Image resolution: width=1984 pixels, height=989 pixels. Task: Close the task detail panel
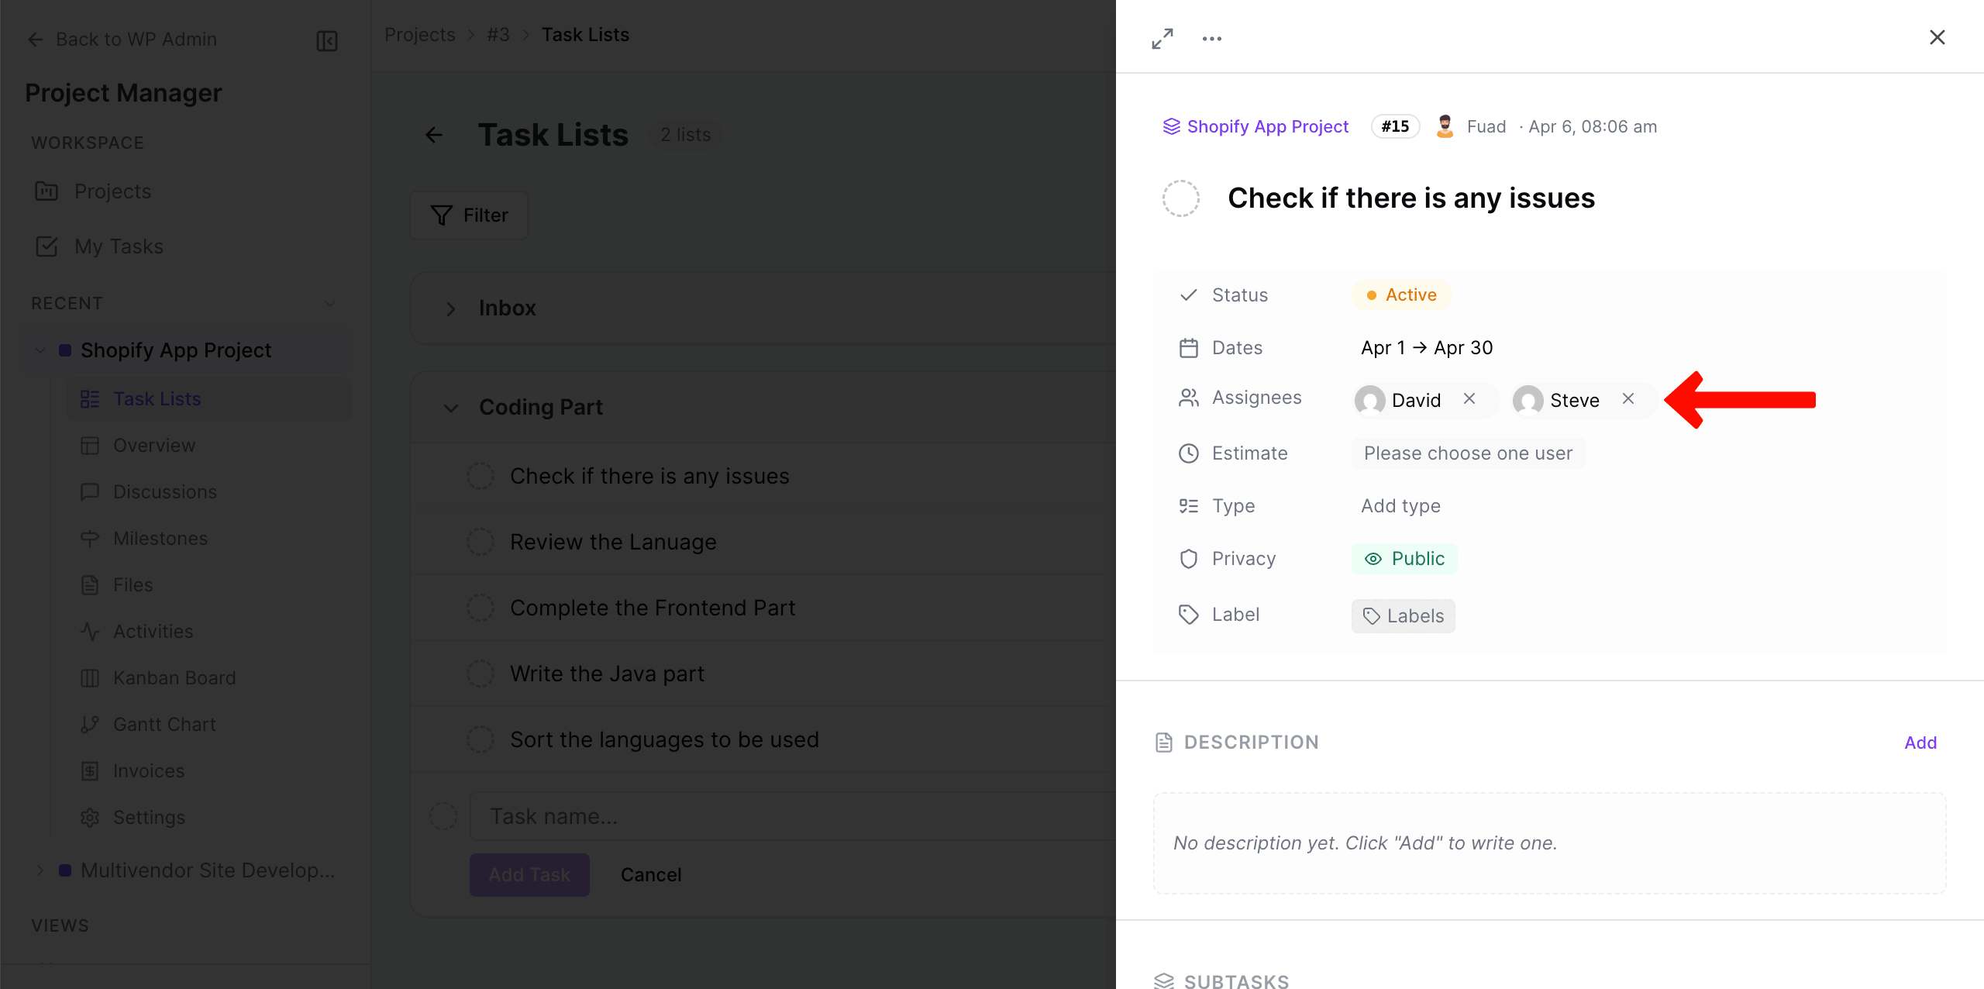point(1937,37)
